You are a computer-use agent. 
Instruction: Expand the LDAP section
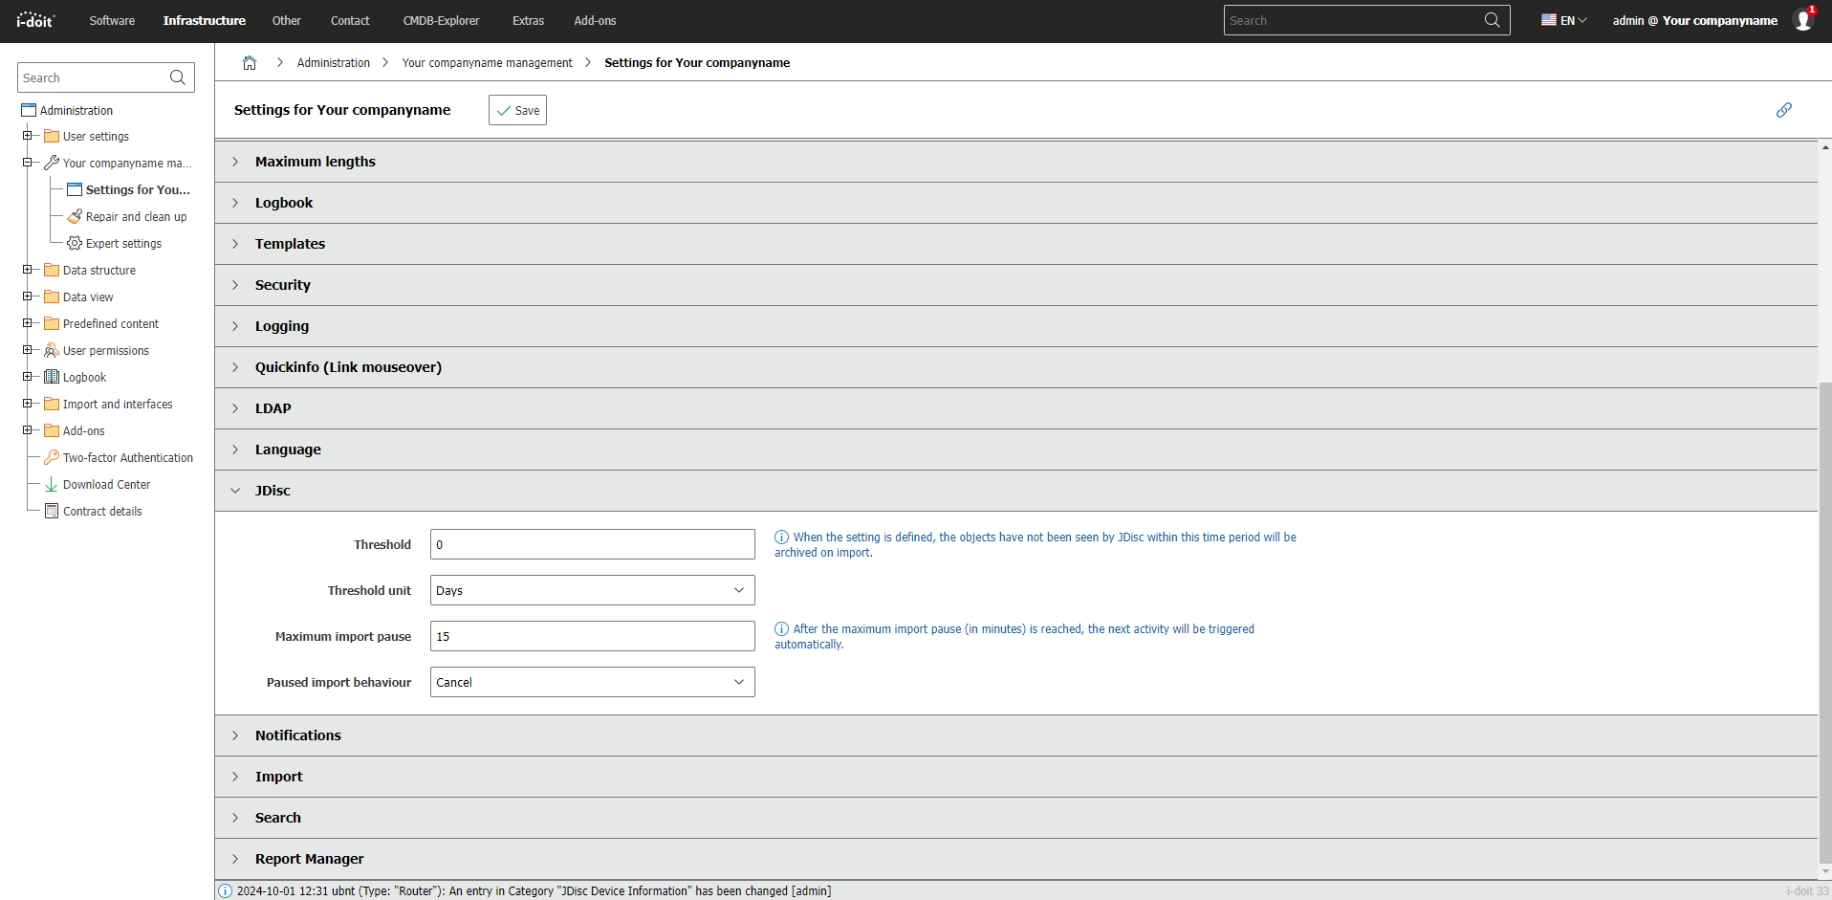(x=1016, y=408)
